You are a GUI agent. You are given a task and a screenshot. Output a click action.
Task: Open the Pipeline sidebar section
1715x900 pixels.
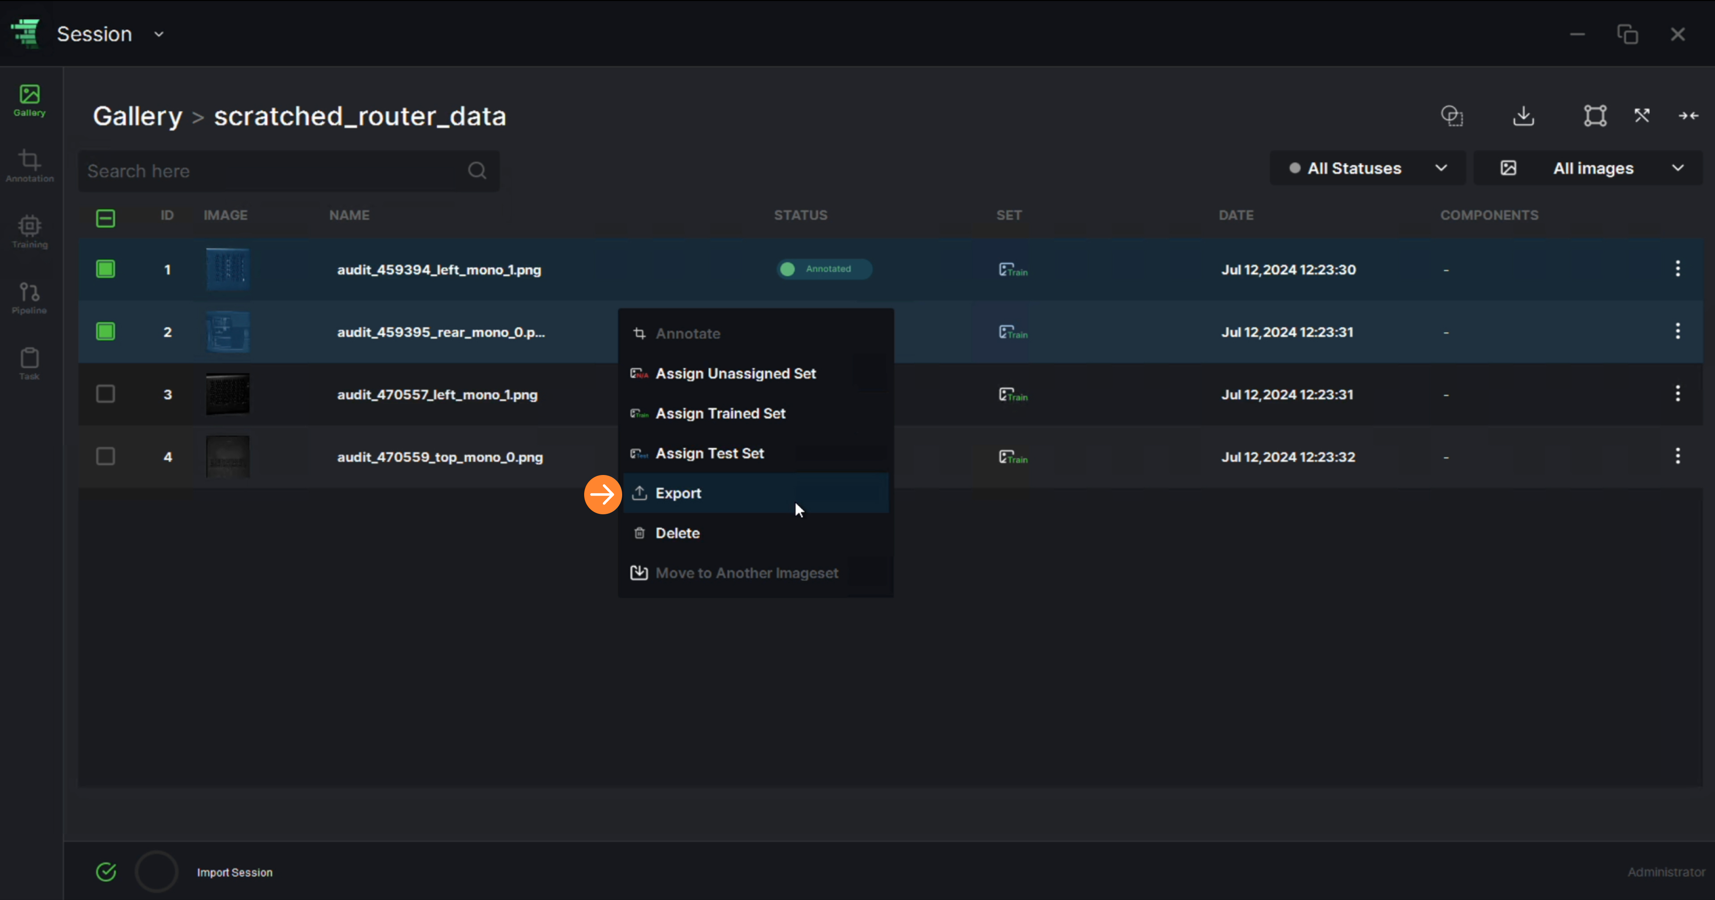click(x=29, y=298)
